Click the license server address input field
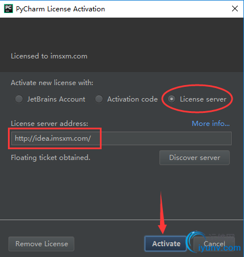The image size is (244, 257). pyautogui.click(x=121, y=138)
